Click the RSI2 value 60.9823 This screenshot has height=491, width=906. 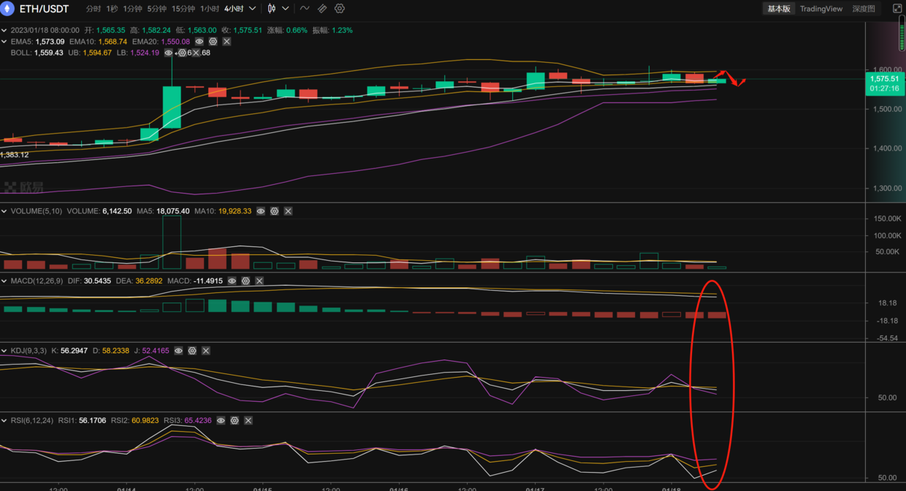[144, 421]
